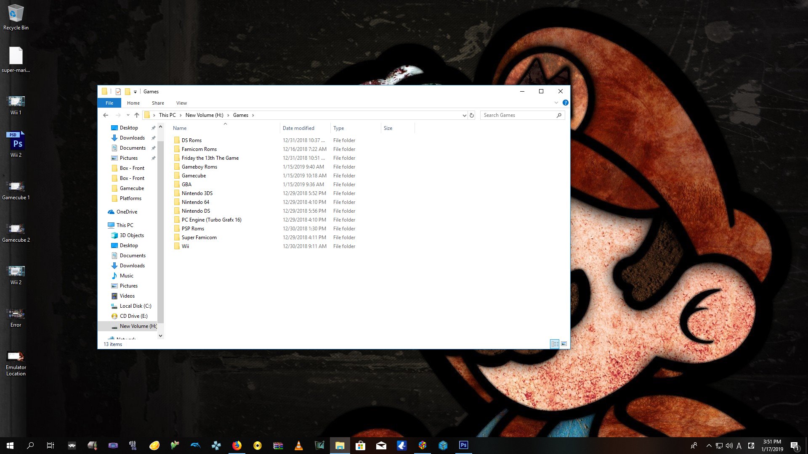Click Properties icon in quick access toolbar
This screenshot has height=454, width=808.
pyautogui.click(x=118, y=92)
